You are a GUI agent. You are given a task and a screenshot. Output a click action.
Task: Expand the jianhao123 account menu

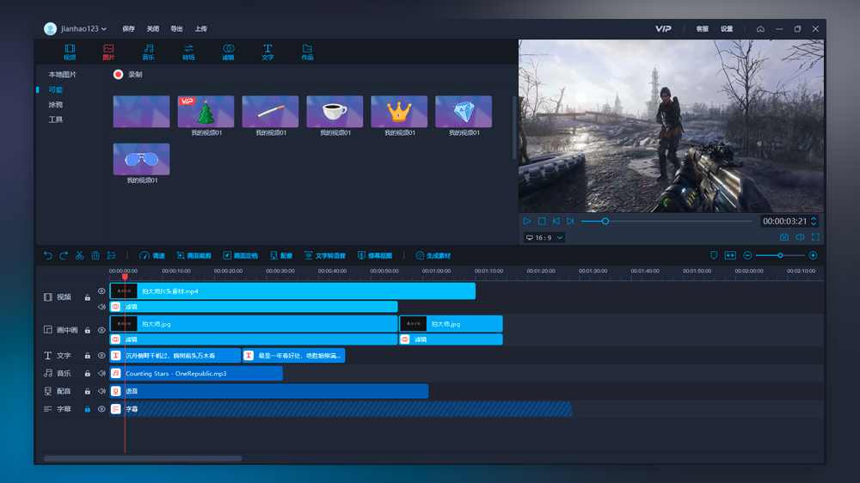[x=76, y=28]
